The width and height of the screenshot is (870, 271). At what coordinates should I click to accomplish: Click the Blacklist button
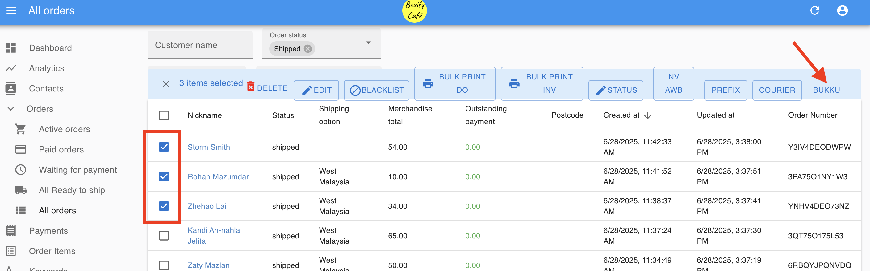[377, 90]
